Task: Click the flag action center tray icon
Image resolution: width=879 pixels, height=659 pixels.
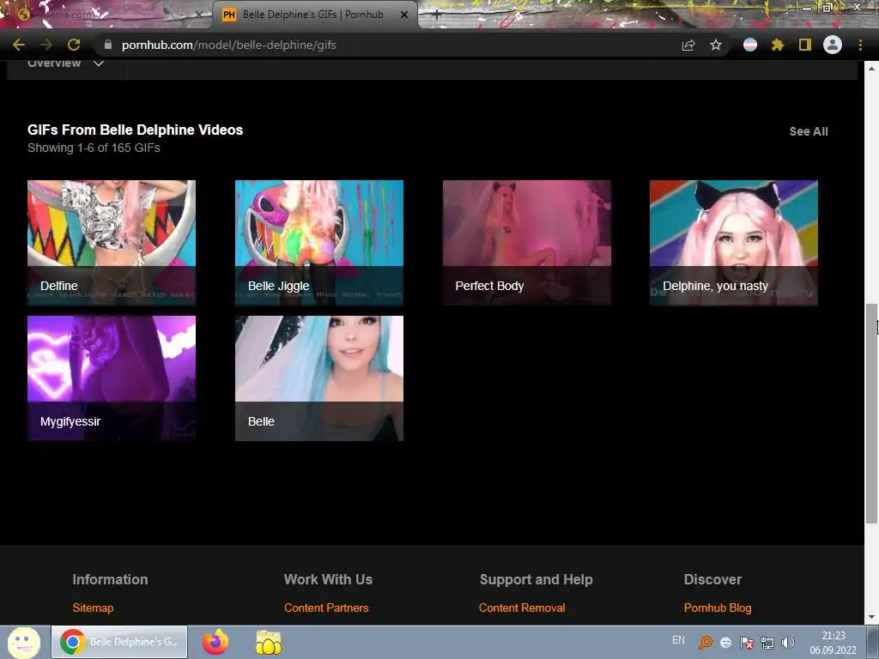Action: click(746, 643)
